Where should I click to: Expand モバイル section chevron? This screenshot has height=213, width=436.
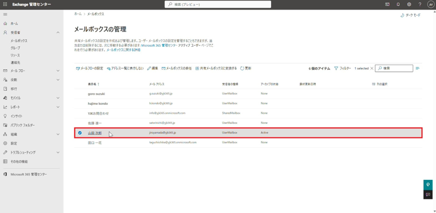pos(58,98)
